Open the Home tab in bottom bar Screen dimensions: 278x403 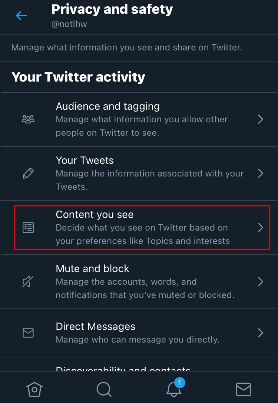pyautogui.click(x=34, y=389)
